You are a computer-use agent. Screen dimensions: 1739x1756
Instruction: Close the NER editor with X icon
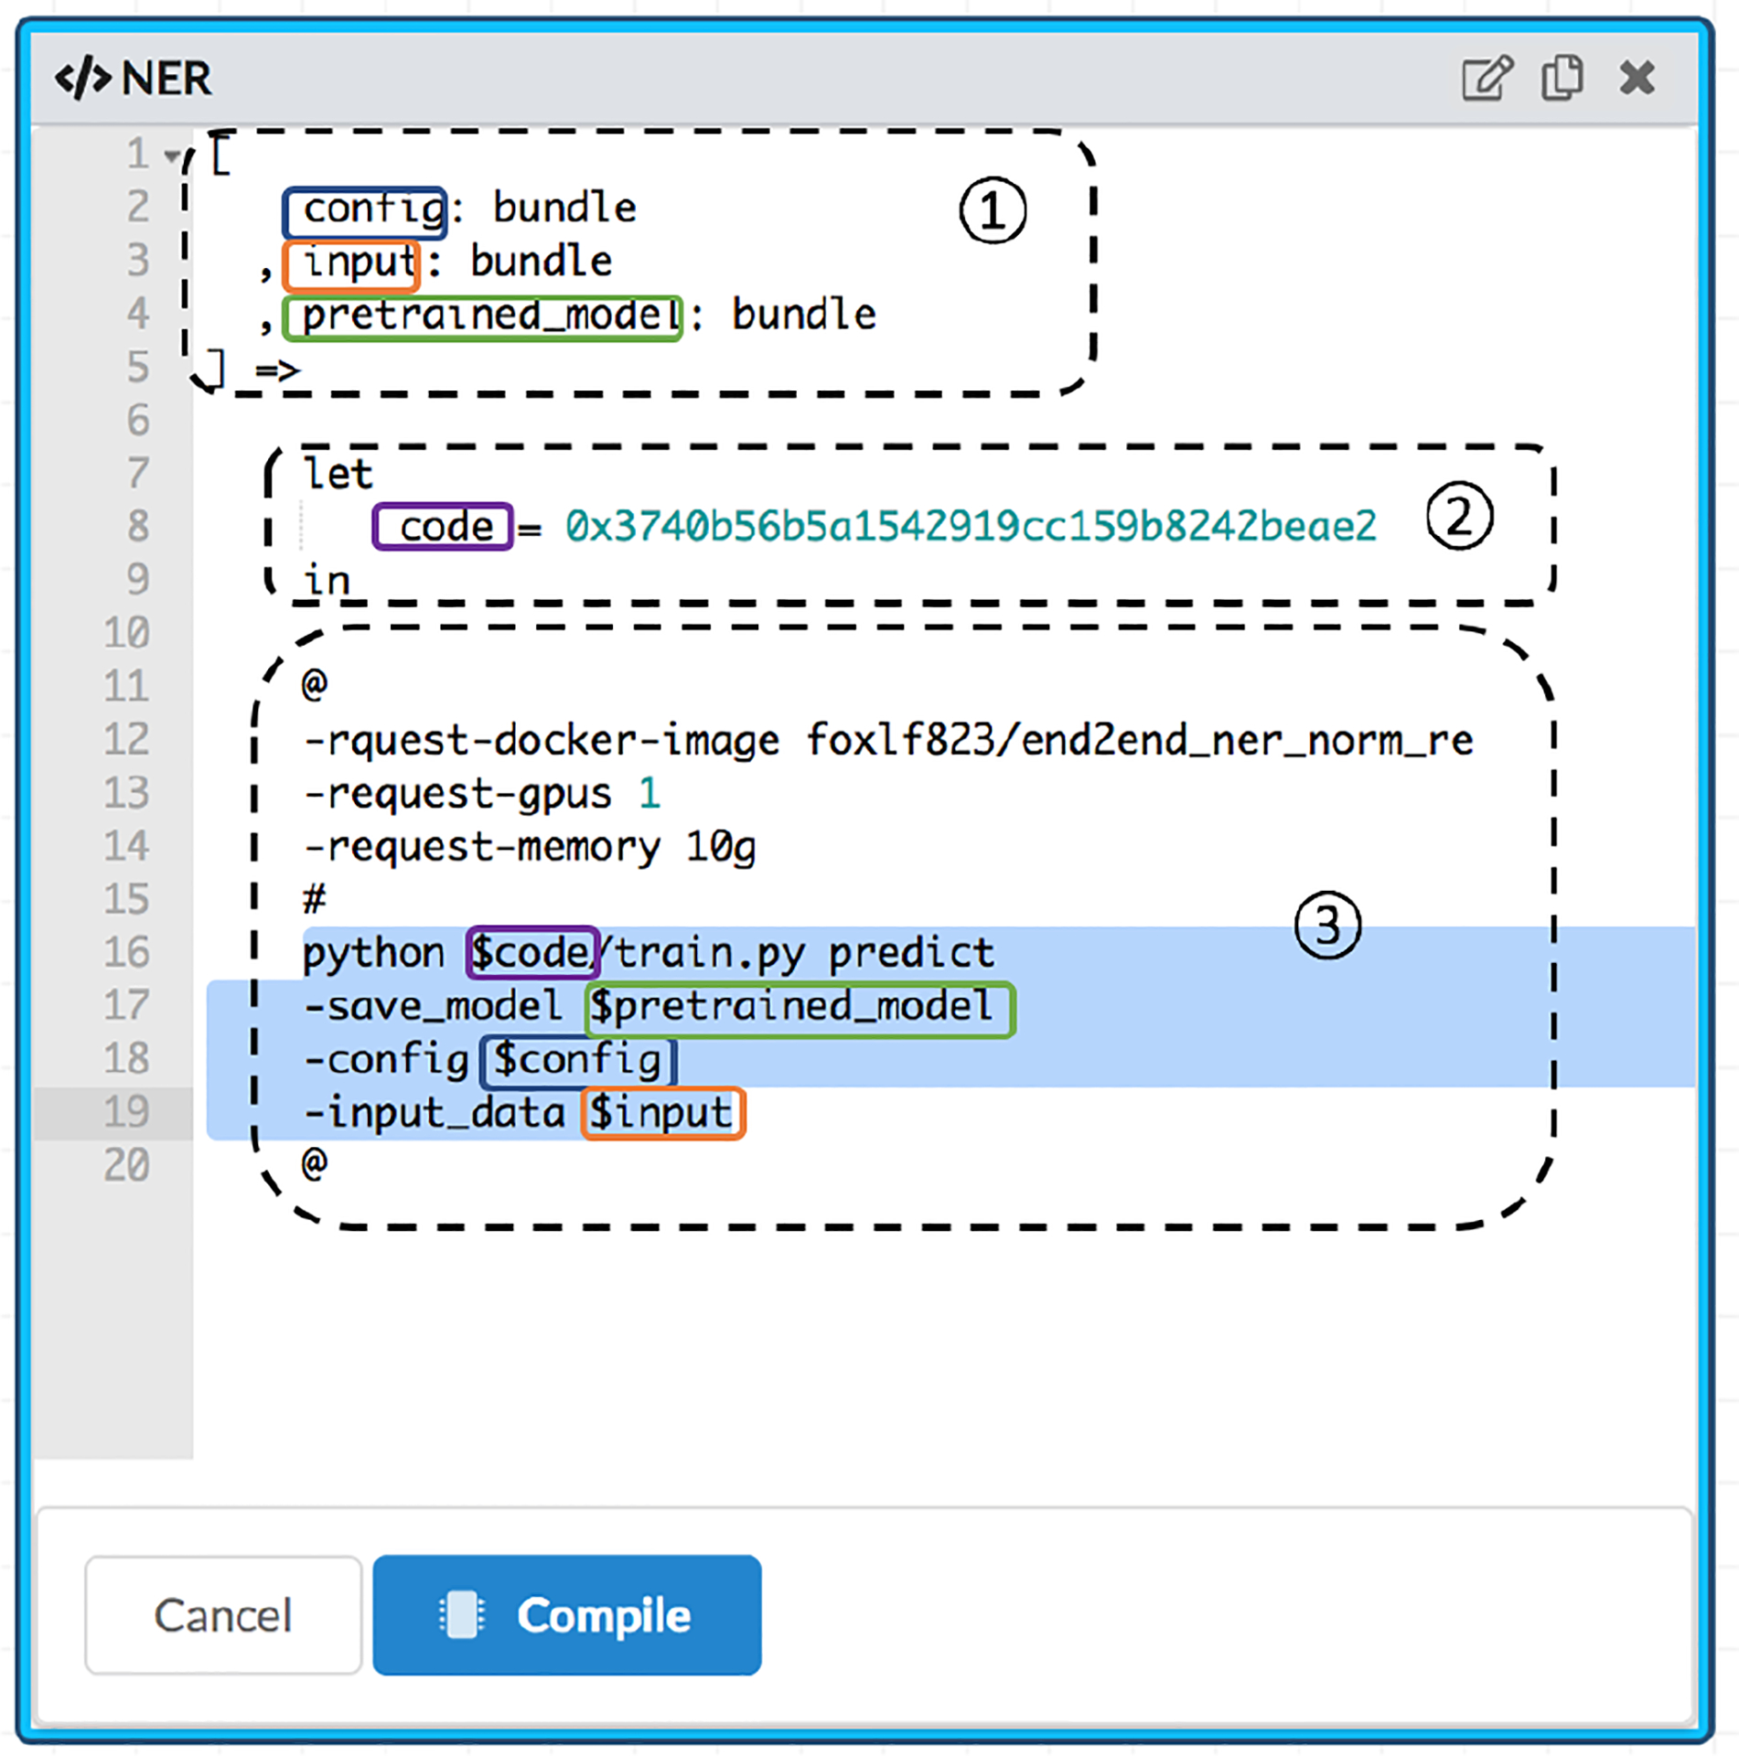pos(1637,79)
